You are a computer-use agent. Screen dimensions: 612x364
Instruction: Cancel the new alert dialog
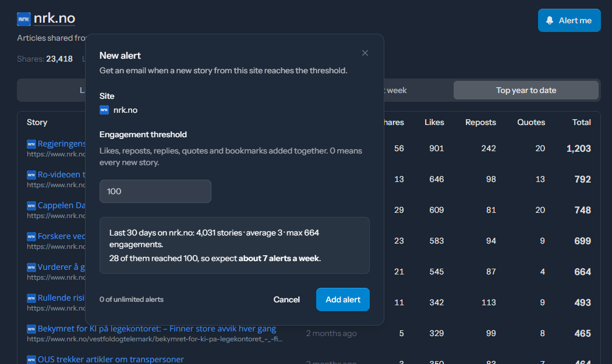(286, 299)
